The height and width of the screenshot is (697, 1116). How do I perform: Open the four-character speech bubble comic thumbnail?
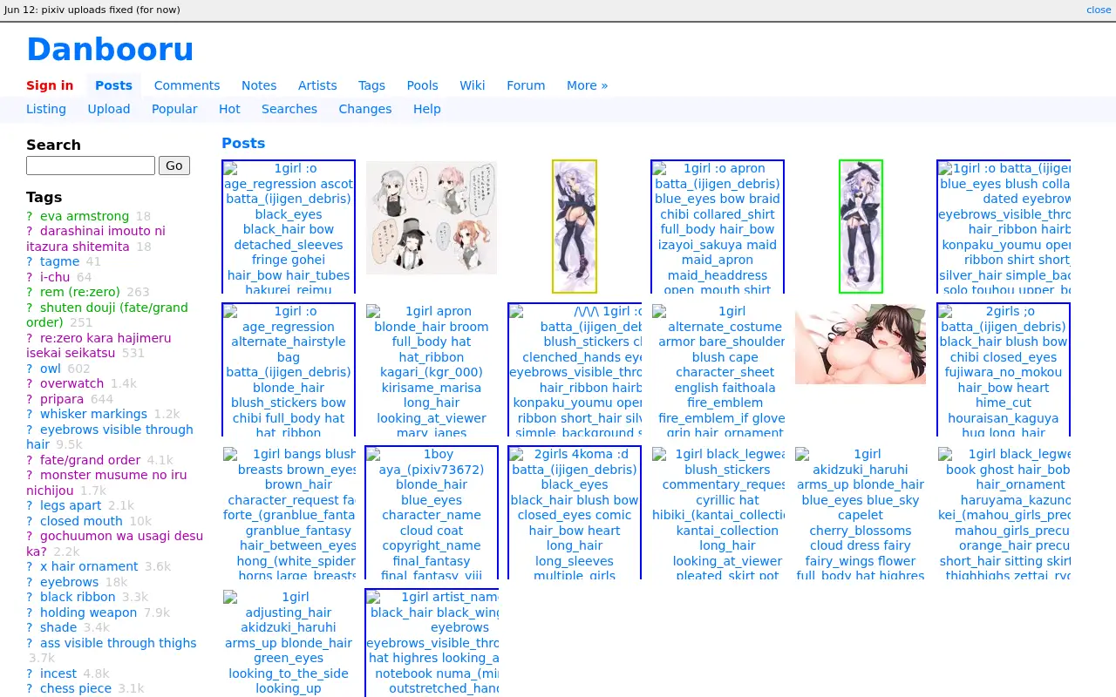432,218
